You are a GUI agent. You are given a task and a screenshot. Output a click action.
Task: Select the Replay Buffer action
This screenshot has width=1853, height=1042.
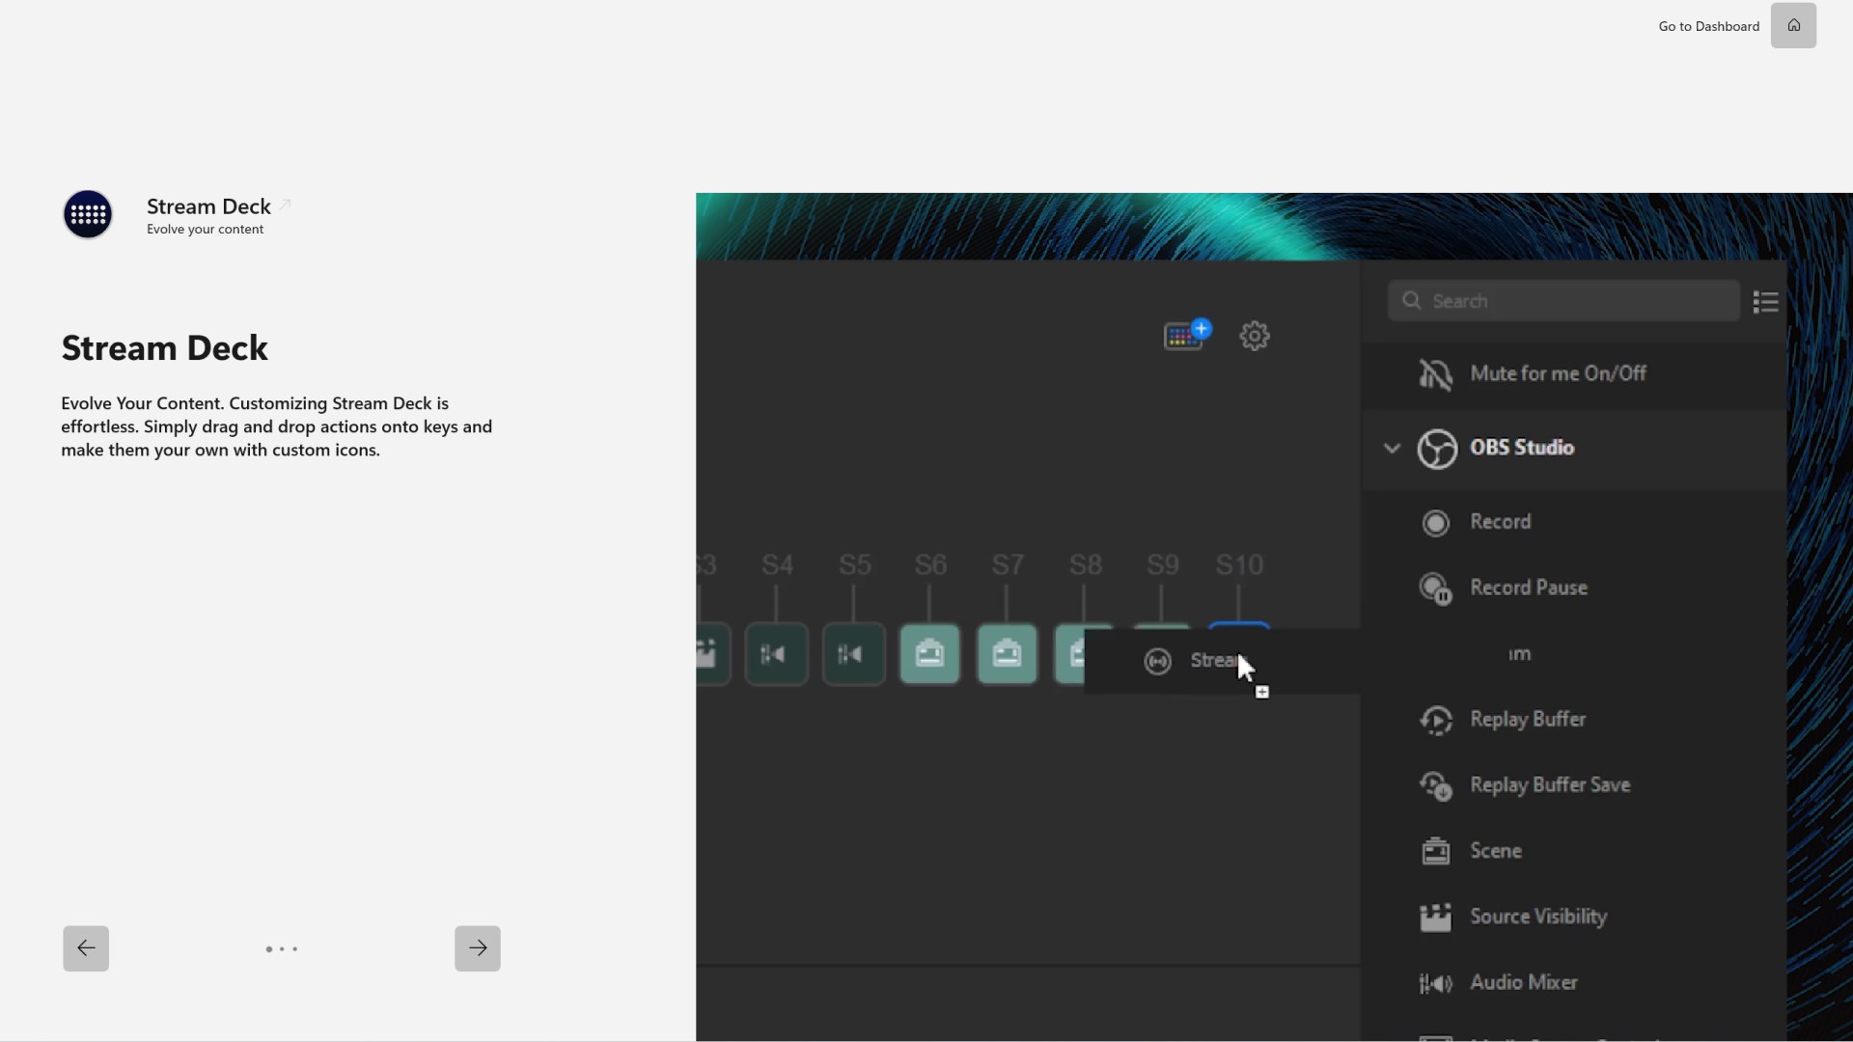coord(1527,720)
